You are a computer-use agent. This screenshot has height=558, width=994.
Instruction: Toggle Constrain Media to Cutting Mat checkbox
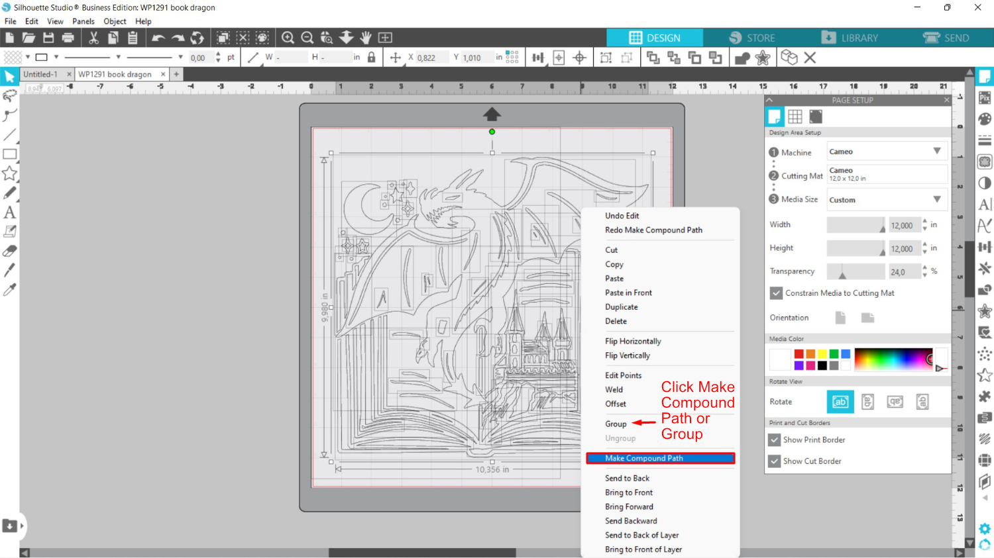pyautogui.click(x=775, y=293)
